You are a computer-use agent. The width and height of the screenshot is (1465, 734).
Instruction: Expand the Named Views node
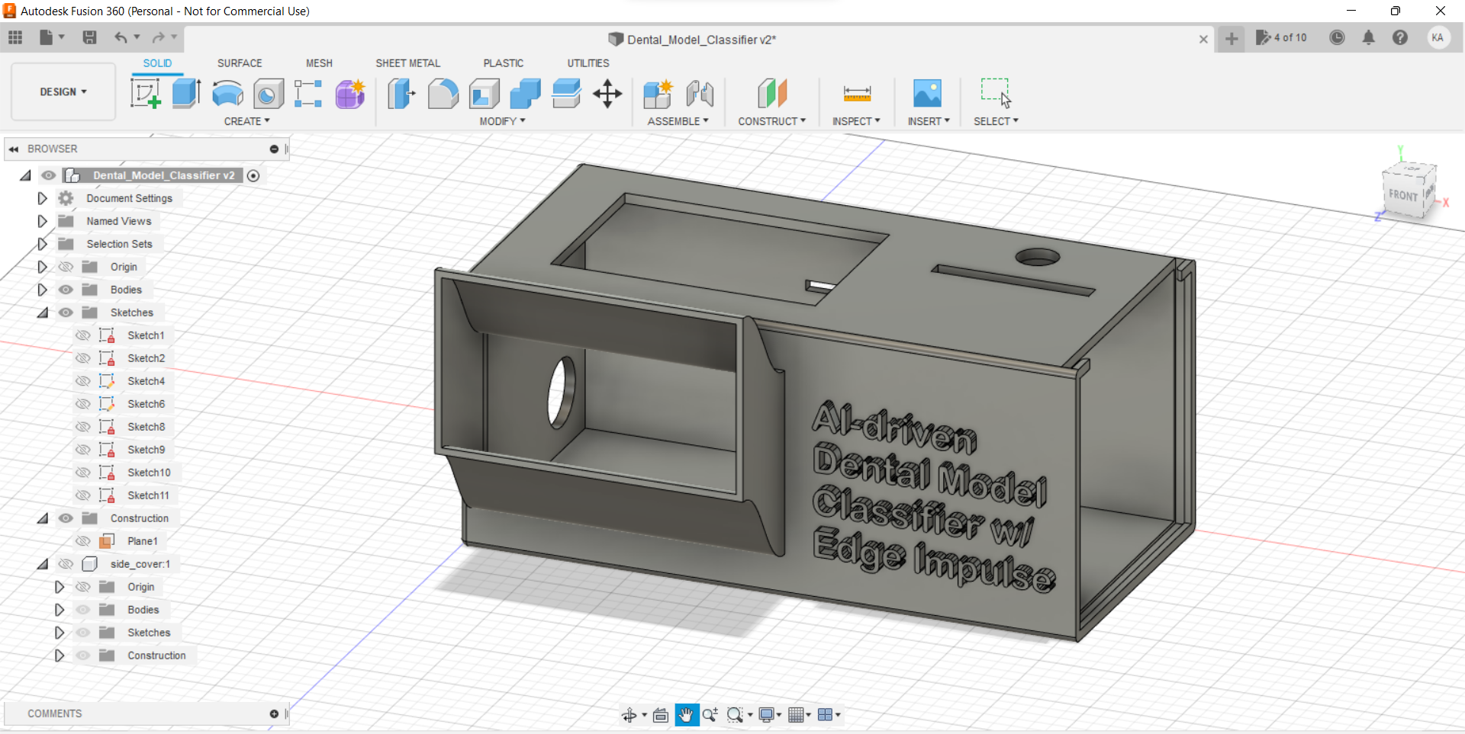point(43,221)
